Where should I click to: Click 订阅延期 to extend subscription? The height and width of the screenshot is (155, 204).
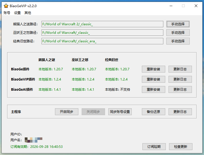tap(154, 147)
